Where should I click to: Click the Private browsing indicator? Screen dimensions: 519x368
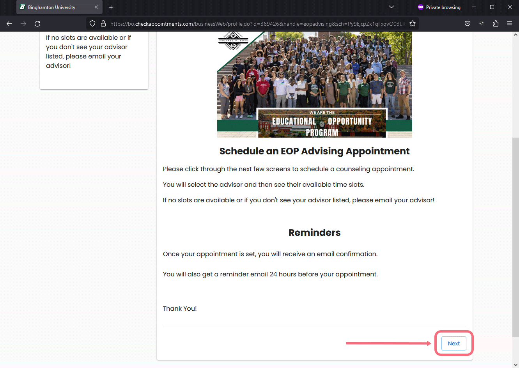pos(439,7)
